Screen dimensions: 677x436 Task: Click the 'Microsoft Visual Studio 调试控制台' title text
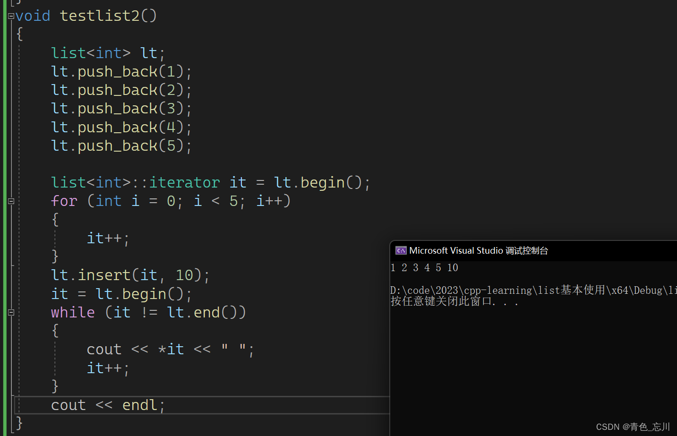pos(479,250)
